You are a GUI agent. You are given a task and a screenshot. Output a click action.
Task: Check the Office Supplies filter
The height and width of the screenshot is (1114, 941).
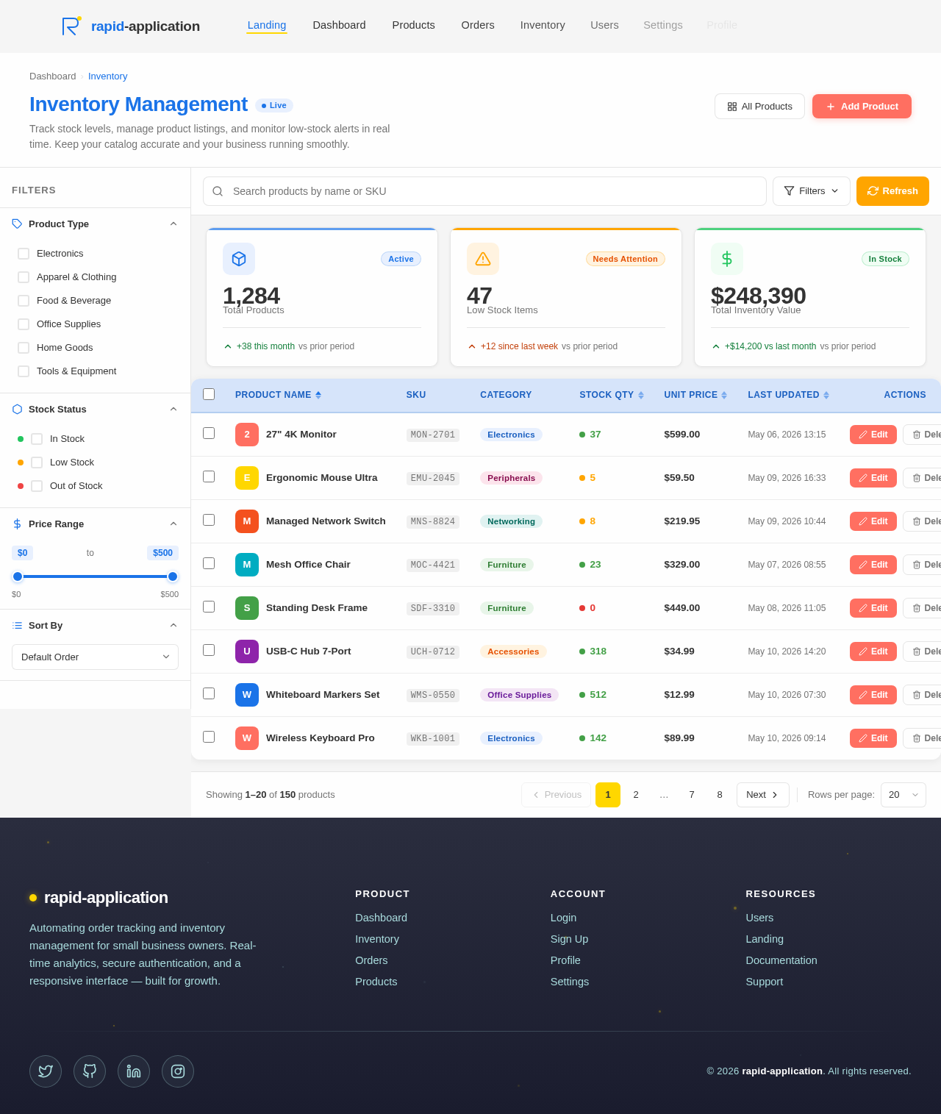tap(24, 324)
